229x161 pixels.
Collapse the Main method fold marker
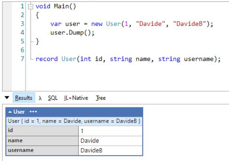[x=30, y=7]
